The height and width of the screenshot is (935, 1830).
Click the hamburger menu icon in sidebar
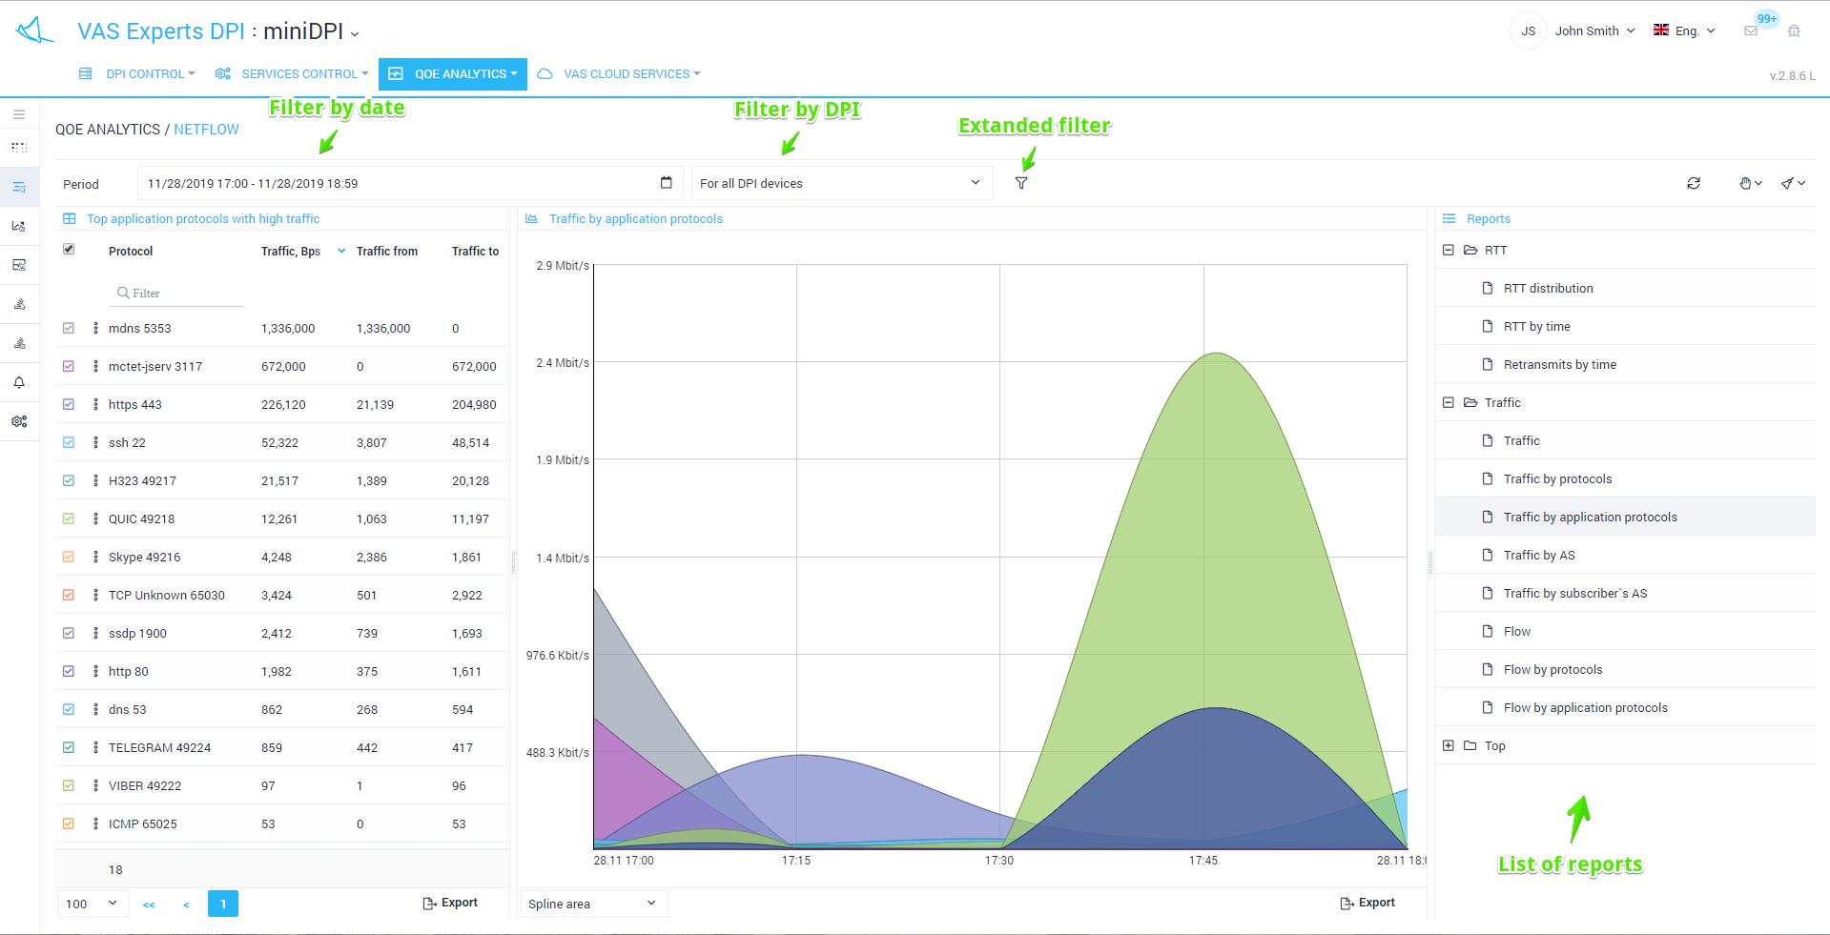19,114
